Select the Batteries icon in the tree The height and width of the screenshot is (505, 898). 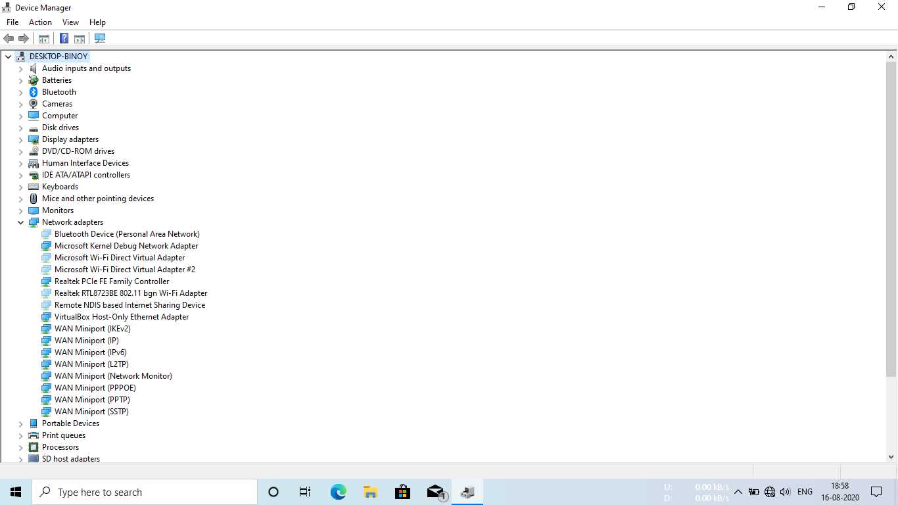34,80
